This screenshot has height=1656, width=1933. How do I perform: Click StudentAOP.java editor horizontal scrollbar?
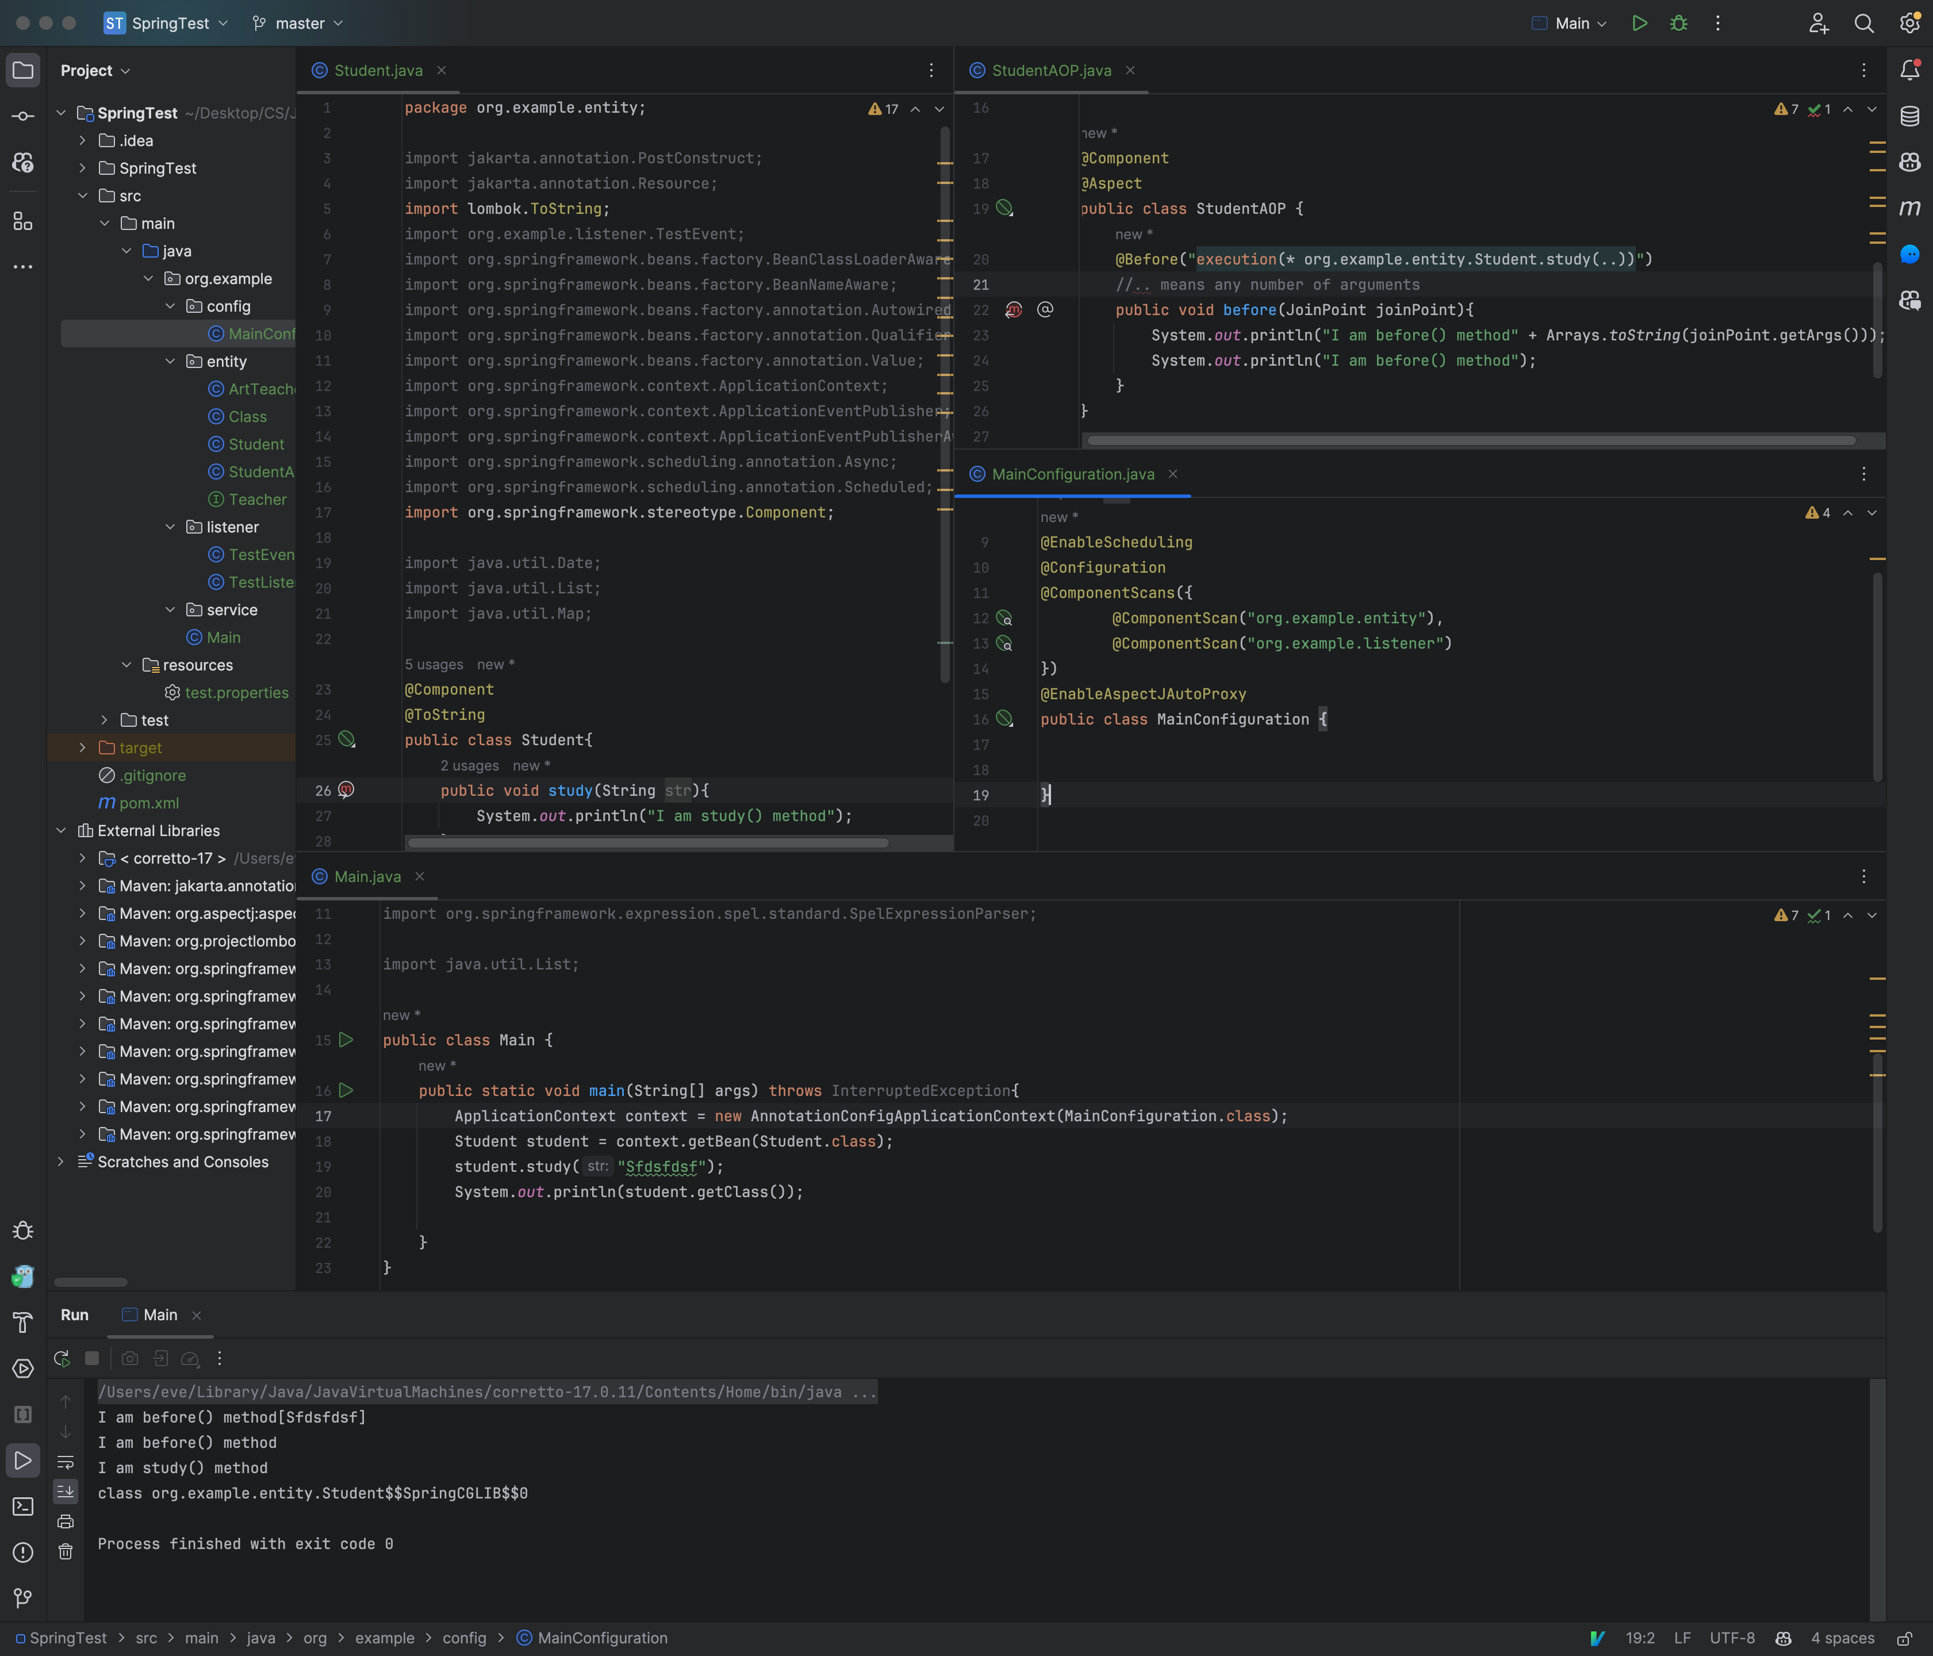[1471, 440]
